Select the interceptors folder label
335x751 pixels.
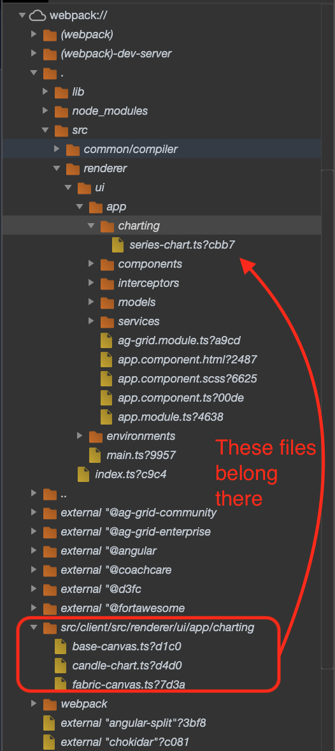[148, 283]
